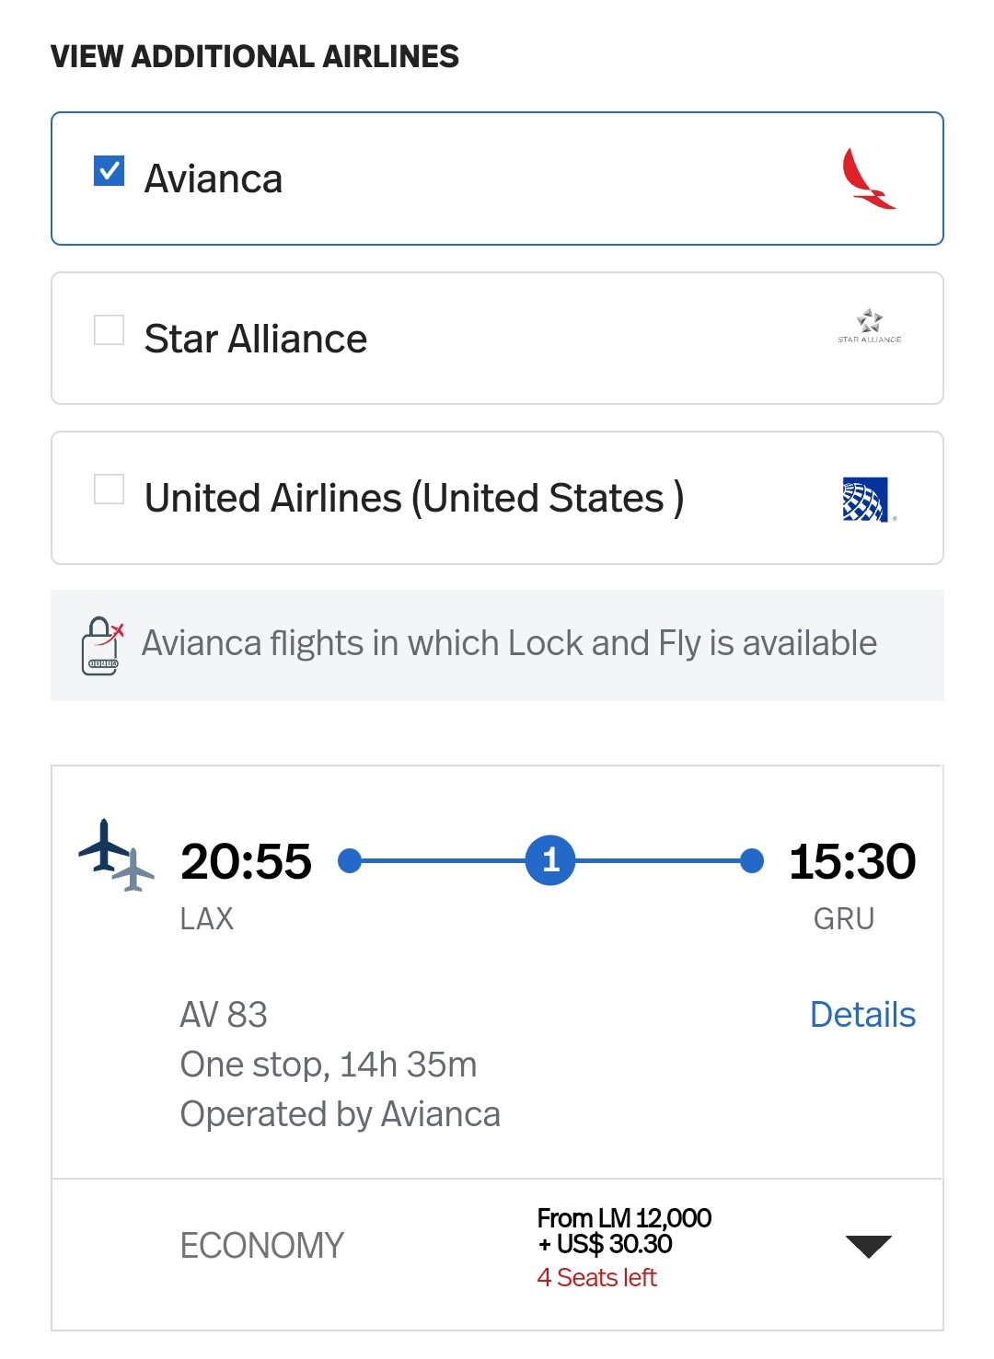The height and width of the screenshot is (1359, 994).
Task: Open flight Details link
Action: click(862, 1015)
